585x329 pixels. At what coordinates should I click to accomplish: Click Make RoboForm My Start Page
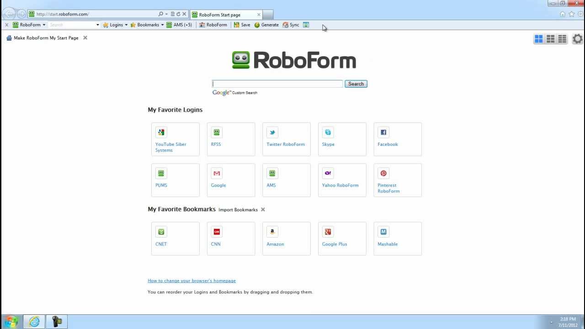[x=43, y=38]
